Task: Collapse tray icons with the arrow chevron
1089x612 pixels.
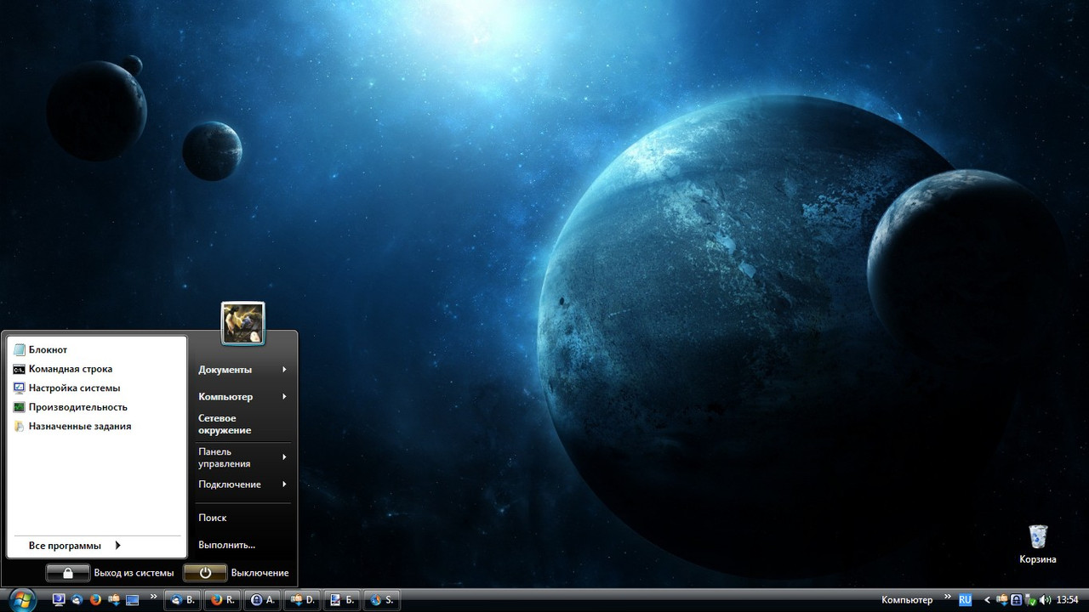Action: (987, 600)
